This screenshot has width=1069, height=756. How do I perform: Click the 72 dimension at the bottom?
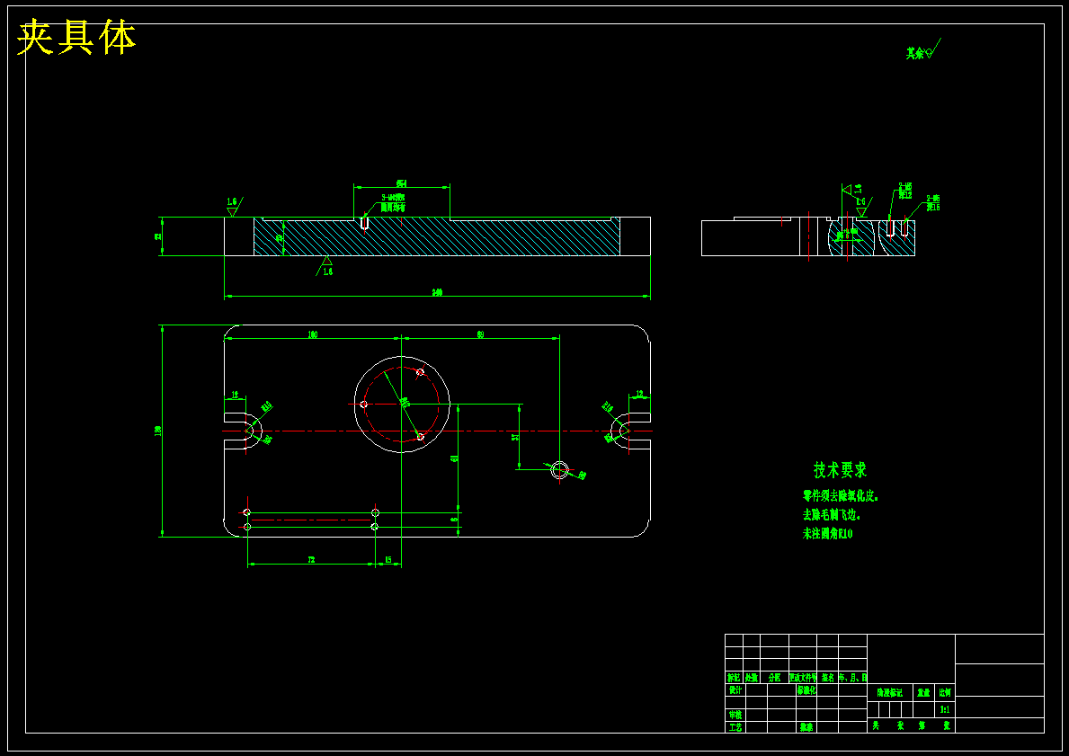312,560
